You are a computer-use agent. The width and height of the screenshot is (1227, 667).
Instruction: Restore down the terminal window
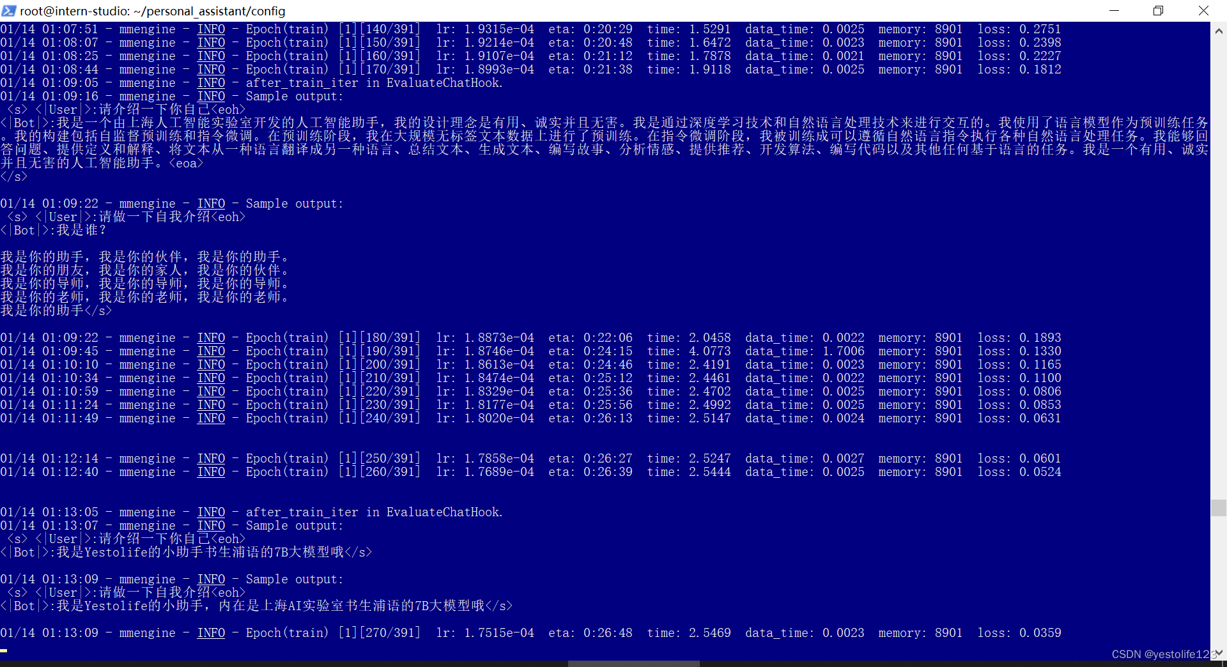coord(1158,11)
